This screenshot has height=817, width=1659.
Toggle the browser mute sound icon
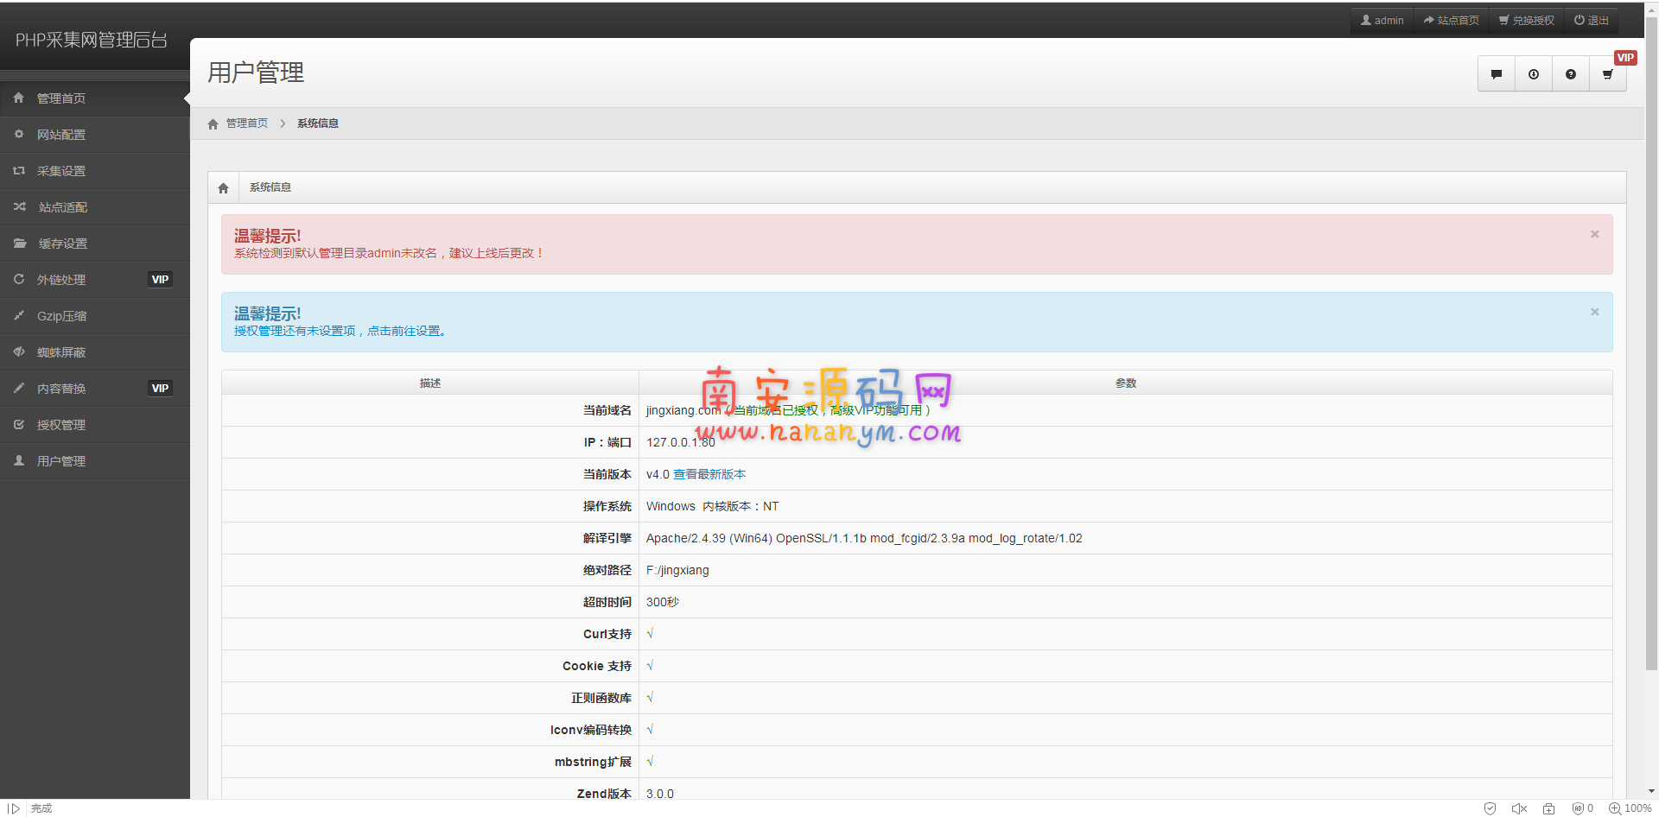tap(1519, 808)
